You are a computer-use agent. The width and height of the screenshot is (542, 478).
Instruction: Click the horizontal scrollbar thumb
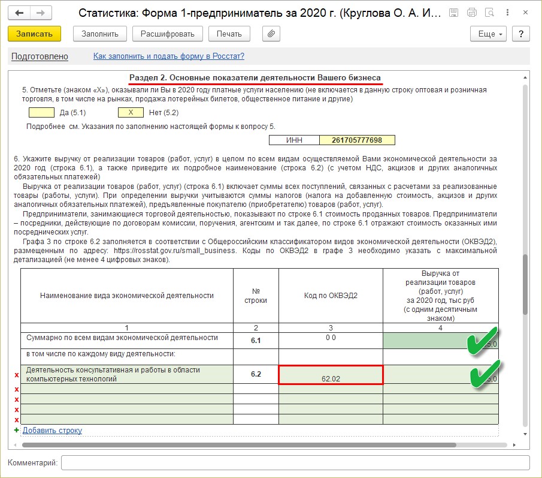tap(239, 445)
